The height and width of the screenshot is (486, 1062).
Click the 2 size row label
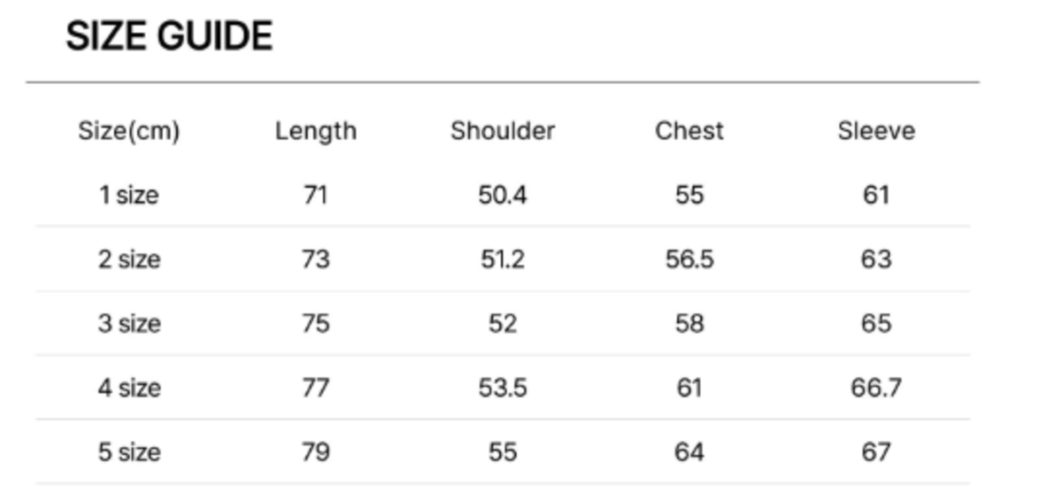129,259
